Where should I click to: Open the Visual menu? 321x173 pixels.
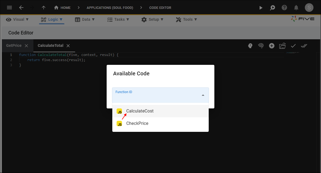coord(17,19)
